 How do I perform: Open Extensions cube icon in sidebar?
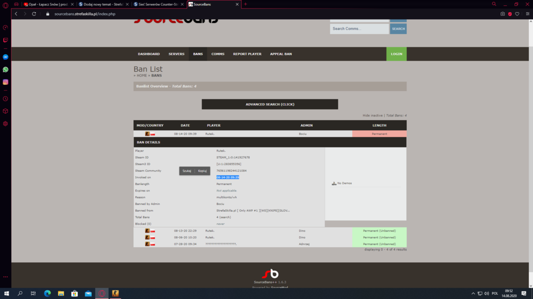pos(5,111)
